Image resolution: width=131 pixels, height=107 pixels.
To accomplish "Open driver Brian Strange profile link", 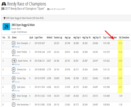I will point(22,96).
